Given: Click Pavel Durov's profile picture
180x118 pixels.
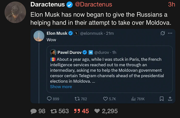Looking at the screenshot, I should tap(53, 52).
